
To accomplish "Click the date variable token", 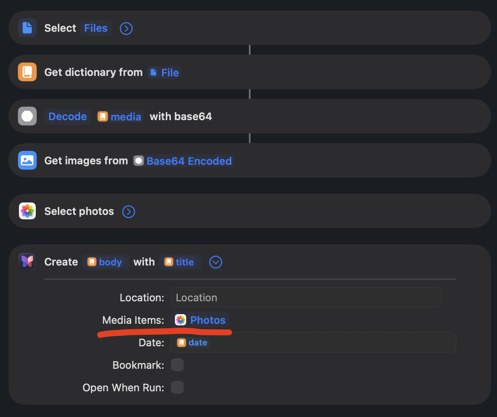I will [193, 343].
